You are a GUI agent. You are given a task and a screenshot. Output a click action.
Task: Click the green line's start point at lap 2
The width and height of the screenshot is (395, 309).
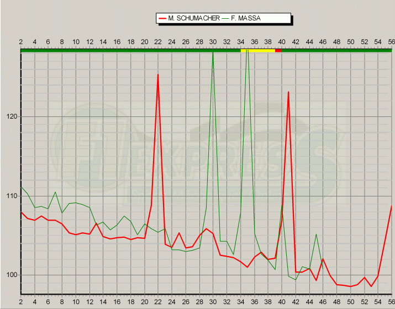click(22, 188)
